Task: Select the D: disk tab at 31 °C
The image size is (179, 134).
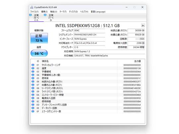Action: click(x=51, y=18)
